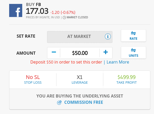Toggle the RATE switch button
Viewport: 154px width, 114px height.
point(133,36)
